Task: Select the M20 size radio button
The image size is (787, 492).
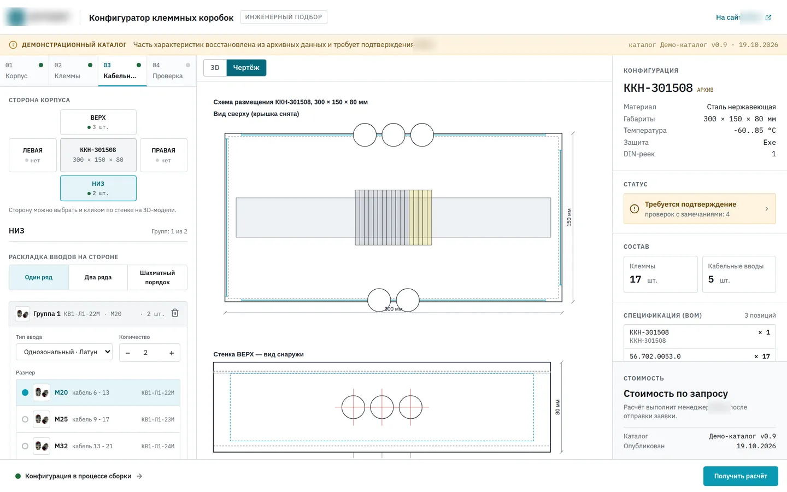Action: (x=25, y=393)
